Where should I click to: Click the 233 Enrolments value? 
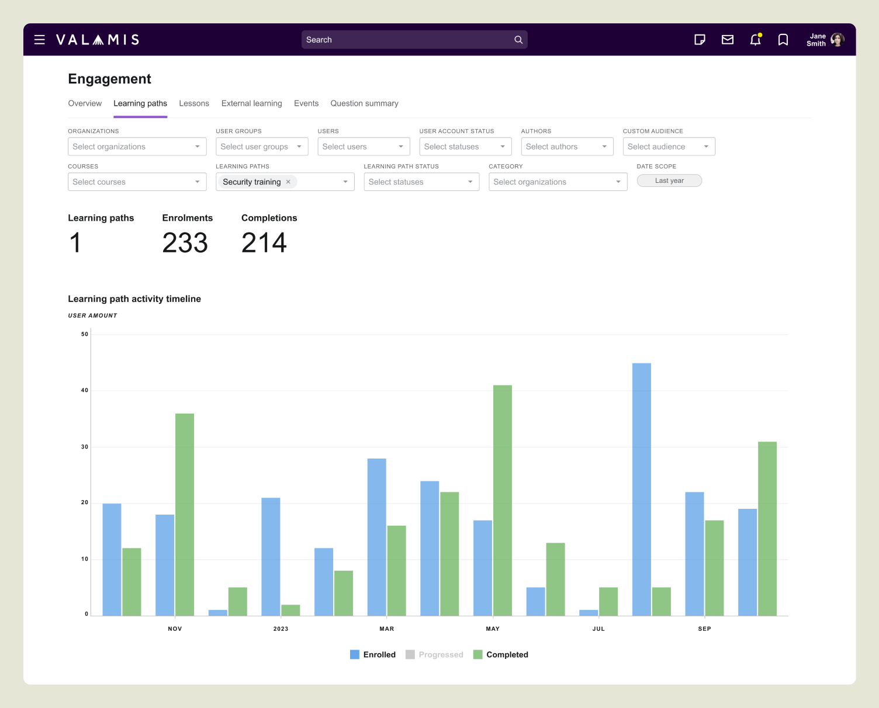click(185, 242)
